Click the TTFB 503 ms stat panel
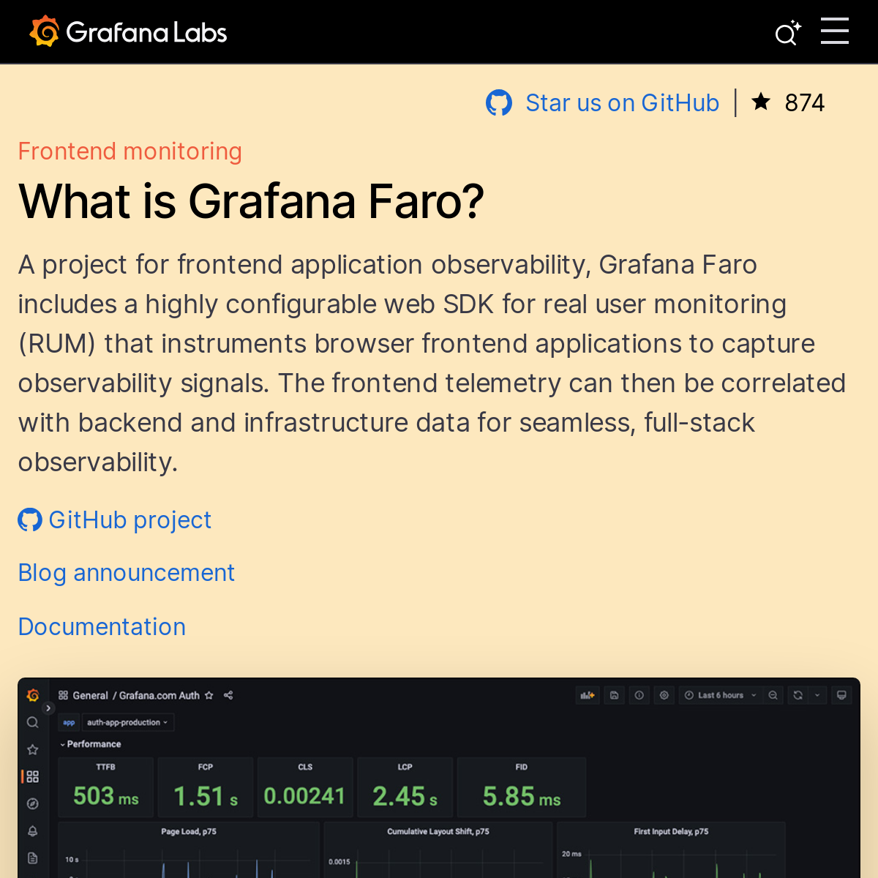The image size is (878, 878). [105, 787]
